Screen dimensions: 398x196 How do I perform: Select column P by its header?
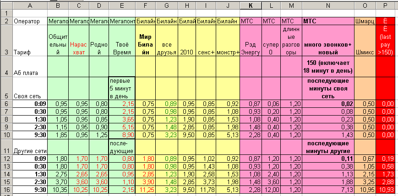point(386,6)
